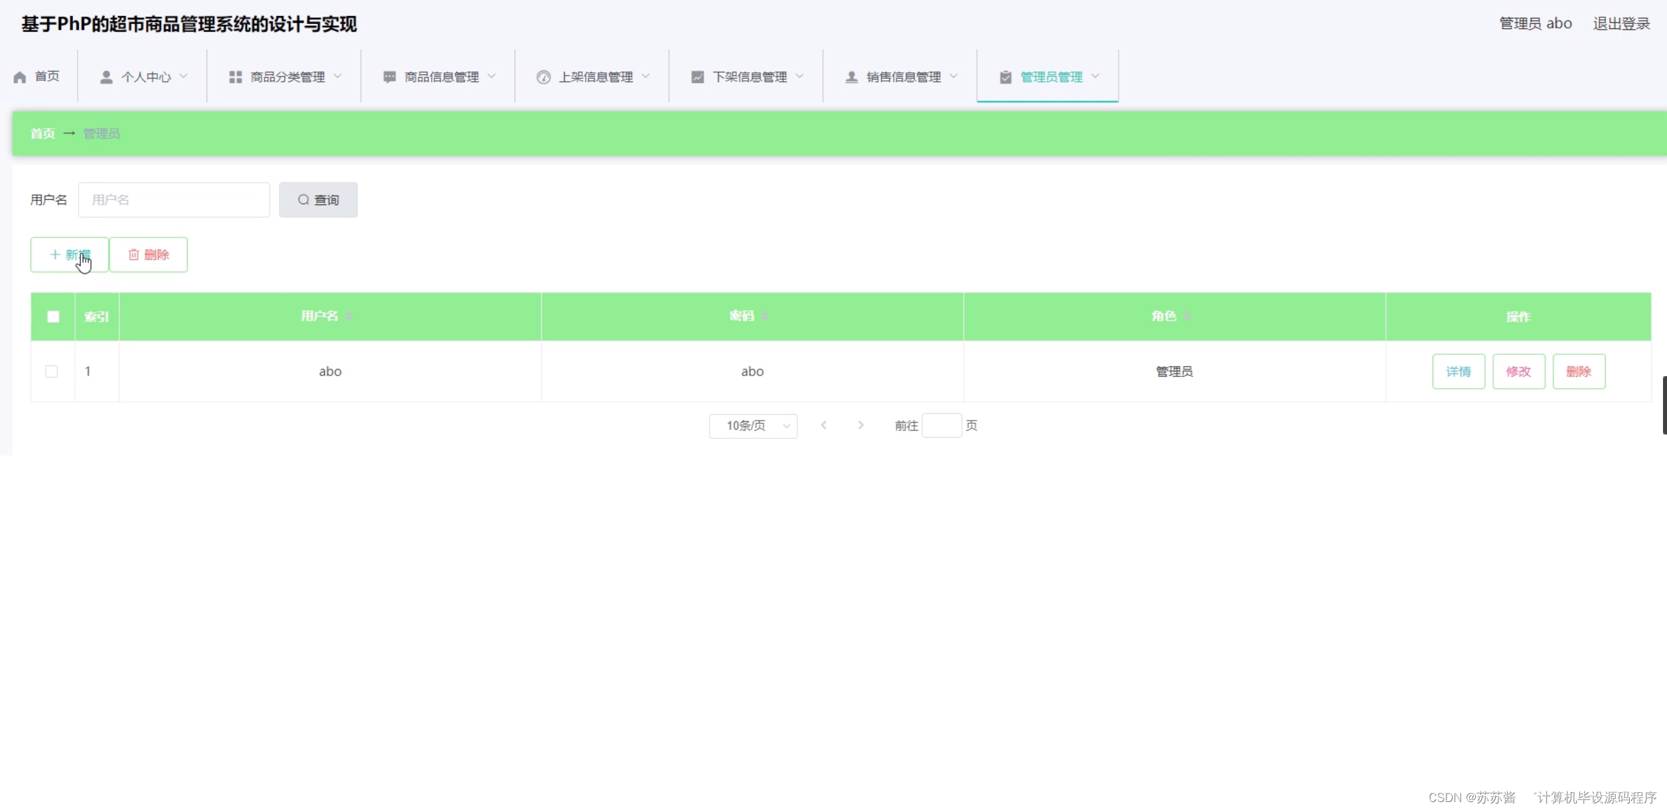Screen dimensions: 1667x810
Task: Click the clipboard icon for 管理员管理
Action: pos(1004,76)
